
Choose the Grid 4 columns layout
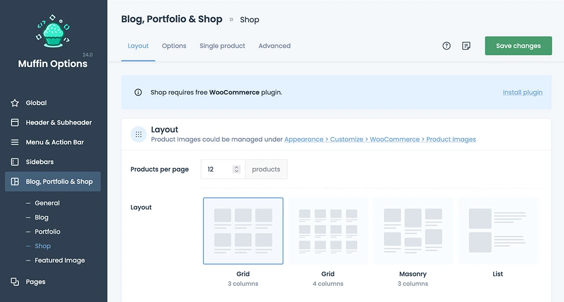click(x=328, y=231)
